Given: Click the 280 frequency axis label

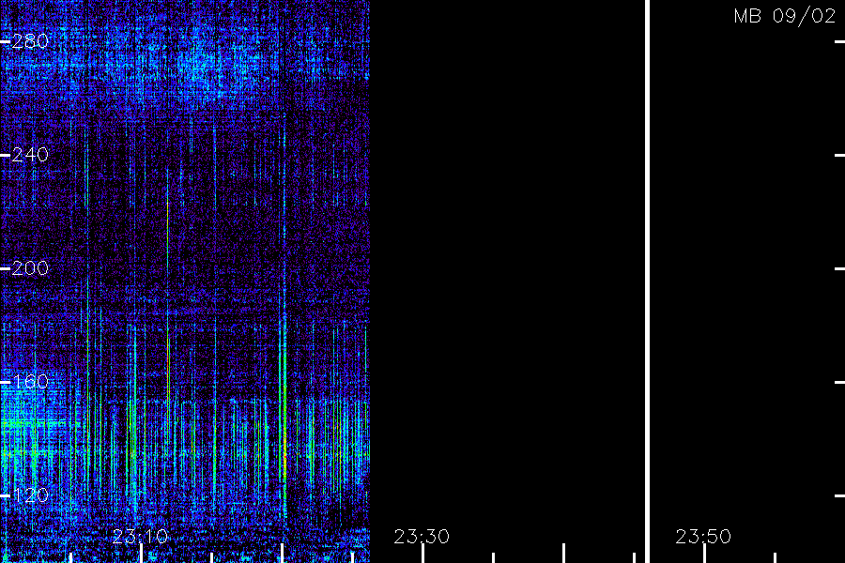Looking at the screenshot, I should click(30, 41).
